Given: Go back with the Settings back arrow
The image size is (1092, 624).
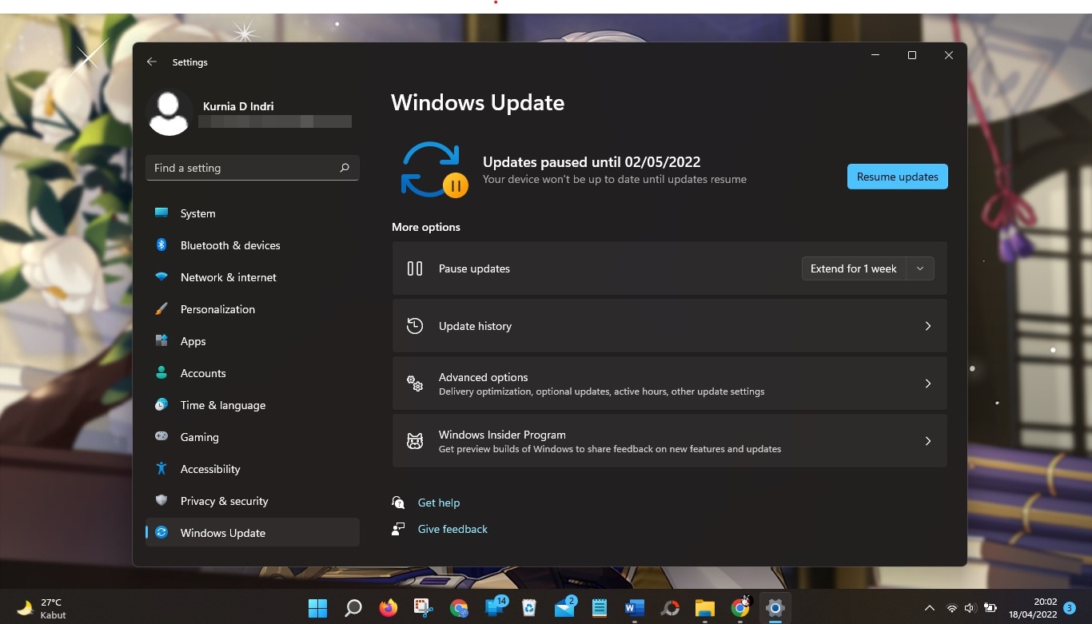Looking at the screenshot, I should click(152, 62).
